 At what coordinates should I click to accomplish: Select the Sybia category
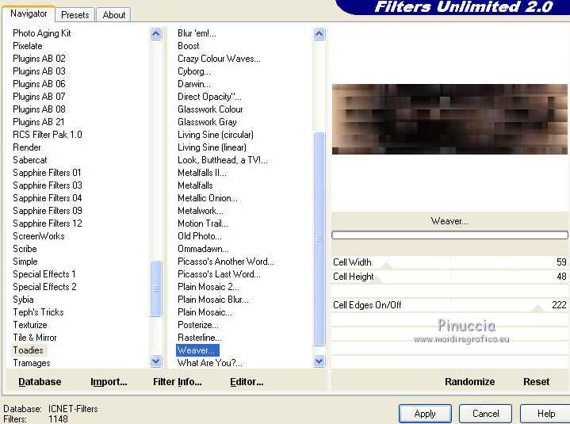[x=23, y=300]
